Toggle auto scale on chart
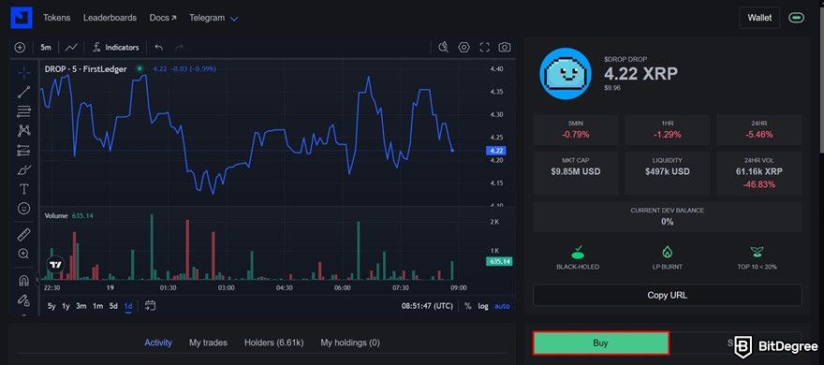 pyautogui.click(x=503, y=306)
